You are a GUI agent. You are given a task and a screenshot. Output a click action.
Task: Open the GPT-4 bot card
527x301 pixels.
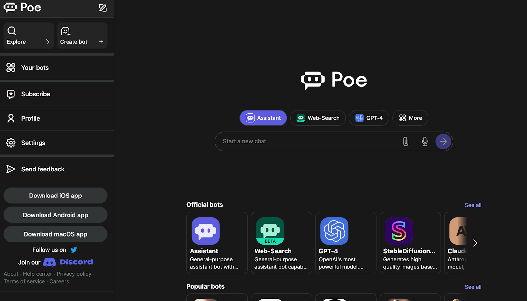coord(346,243)
